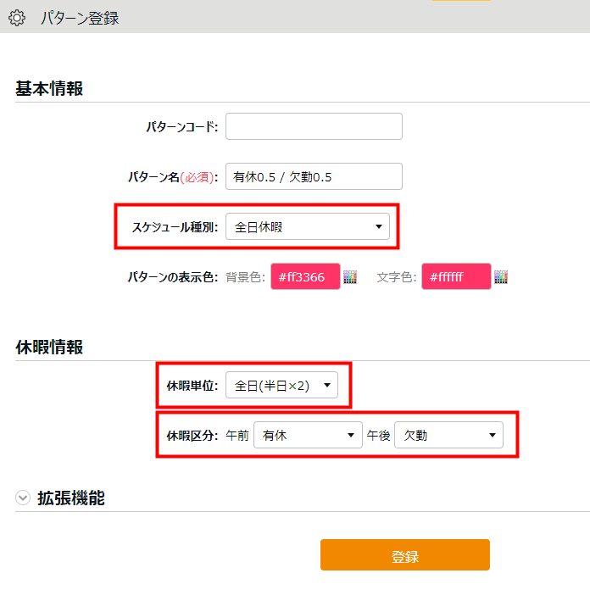This screenshot has width=590, height=601.
Task: Click the パターン登録 page title
Action: click(80, 17)
